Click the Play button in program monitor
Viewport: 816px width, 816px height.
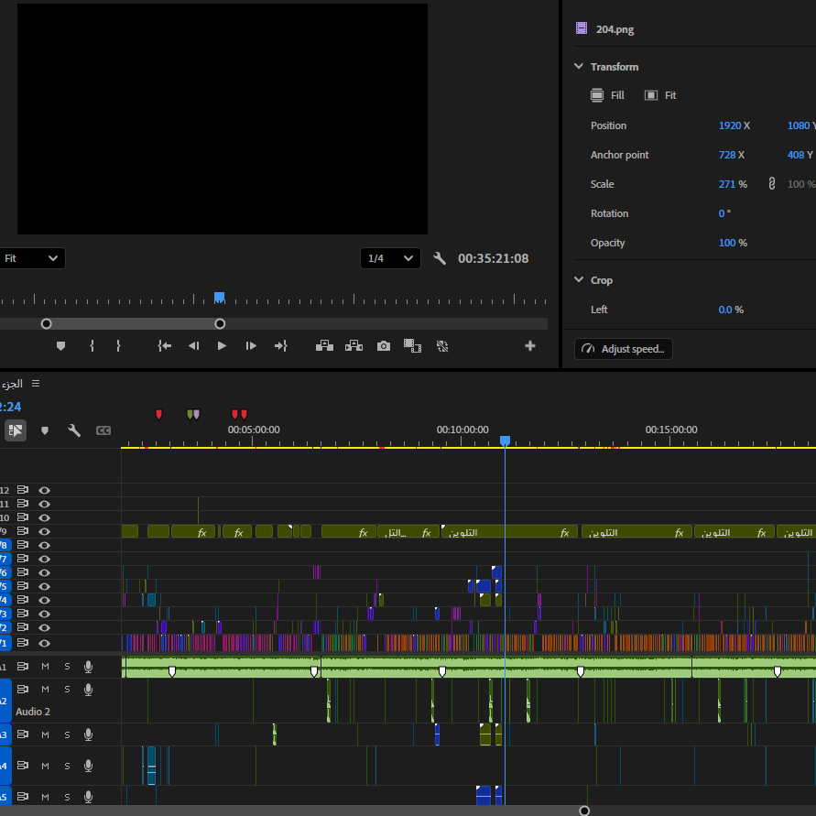click(x=222, y=346)
